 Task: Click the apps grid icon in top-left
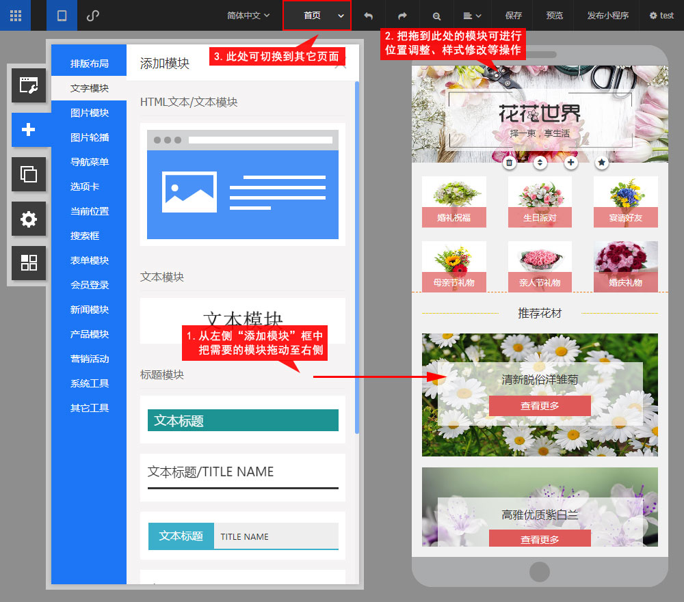click(x=15, y=15)
